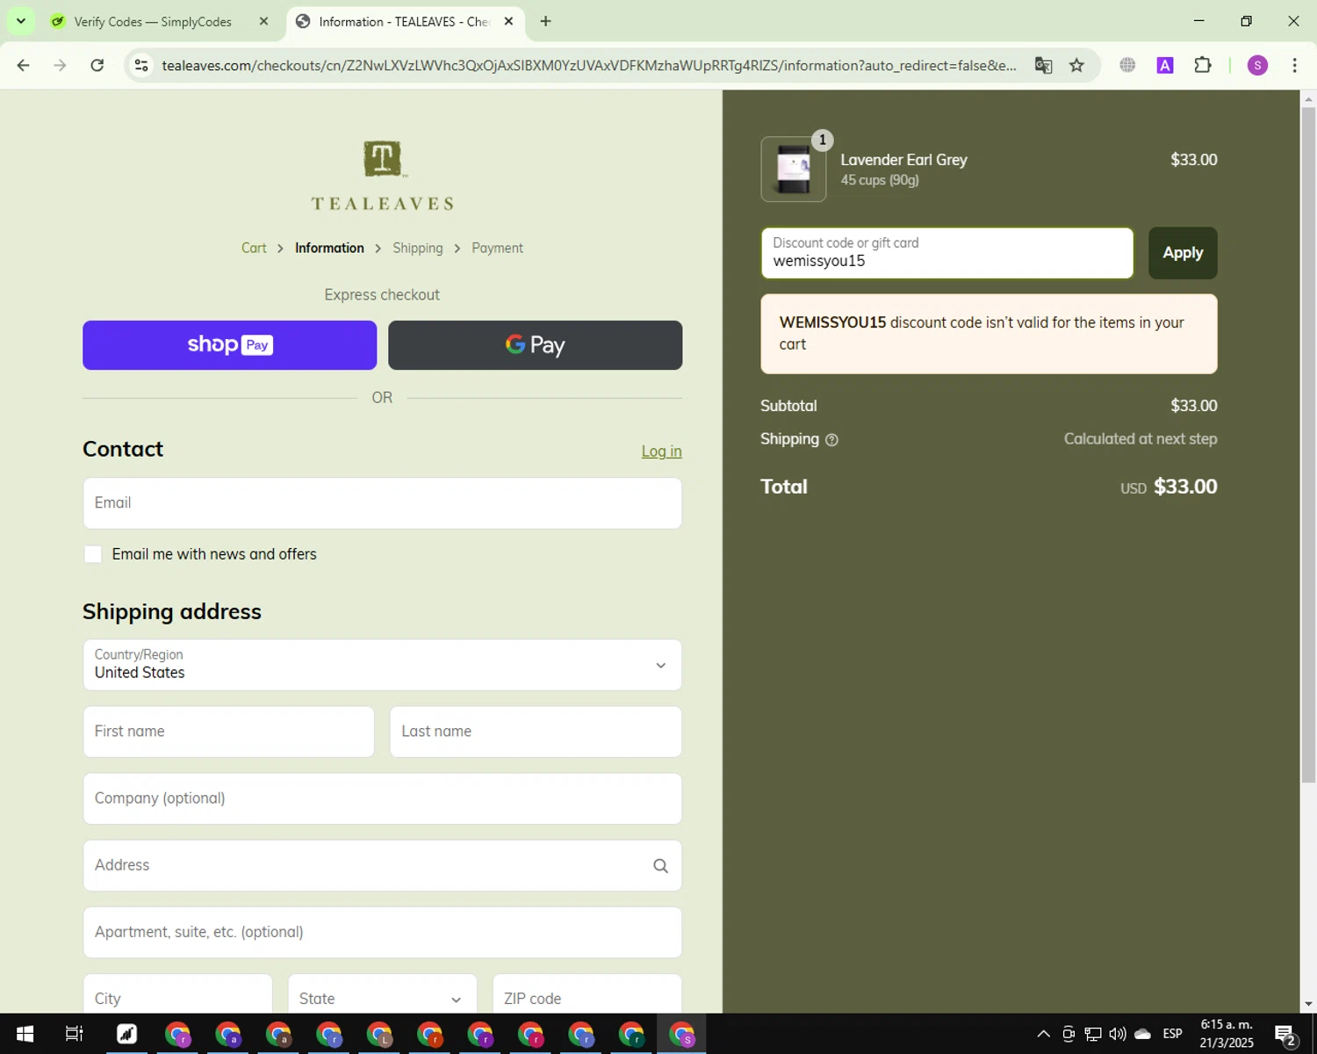The width and height of the screenshot is (1317, 1054).
Task: Open the purple A extension
Action: pos(1165,65)
